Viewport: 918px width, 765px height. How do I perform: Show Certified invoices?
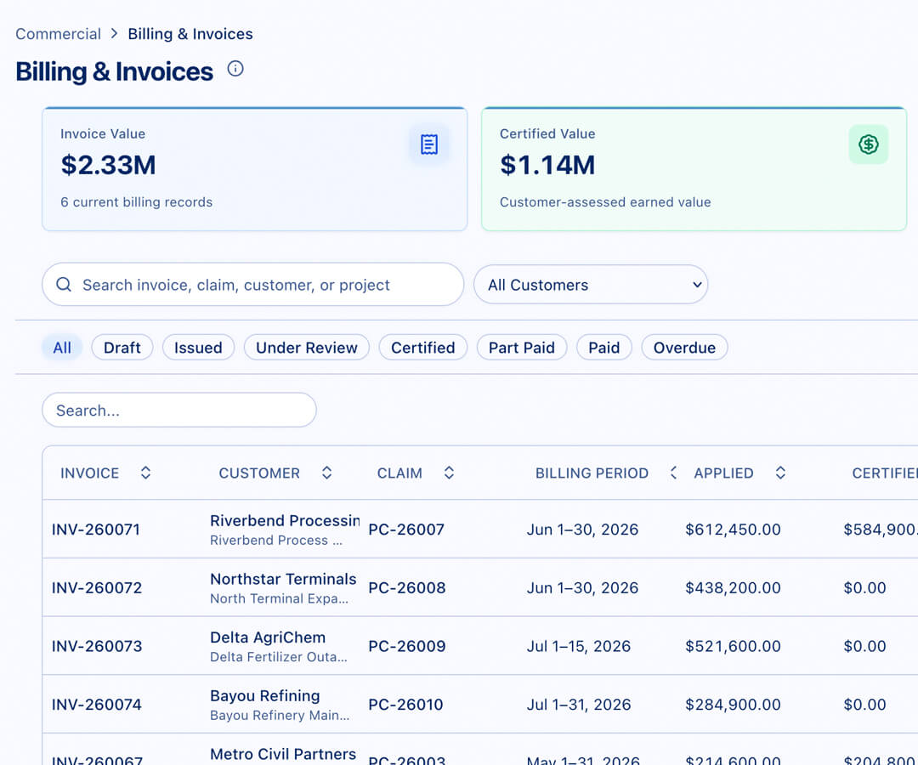pos(423,348)
